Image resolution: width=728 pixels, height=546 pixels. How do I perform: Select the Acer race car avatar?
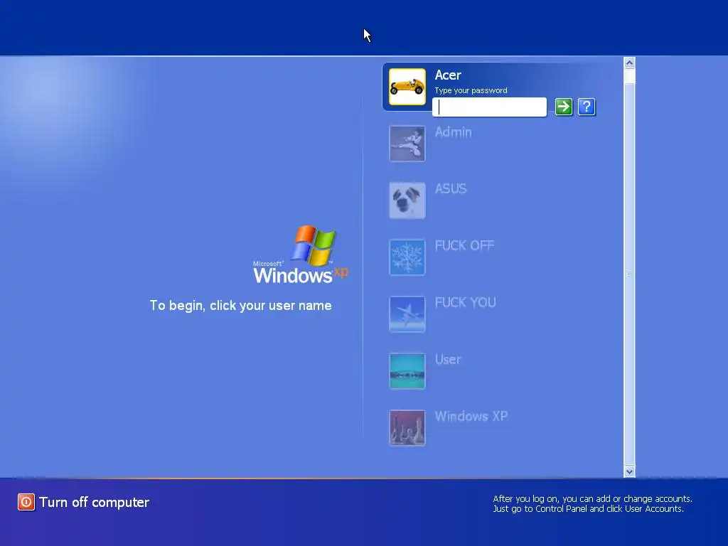pos(407,87)
